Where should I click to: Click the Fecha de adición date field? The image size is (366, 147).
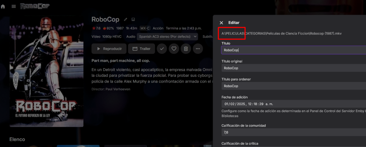[293, 104]
